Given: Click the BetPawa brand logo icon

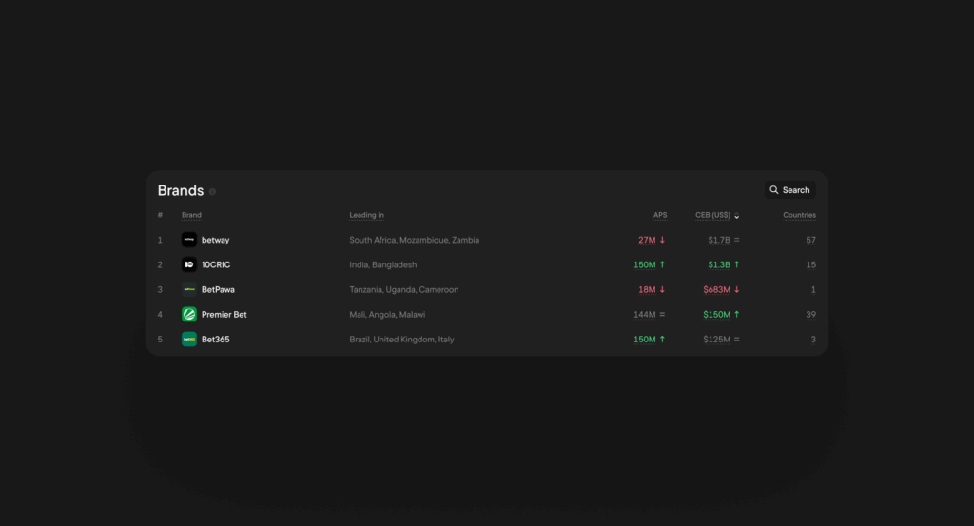Looking at the screenshot, I should click(188, 289).
